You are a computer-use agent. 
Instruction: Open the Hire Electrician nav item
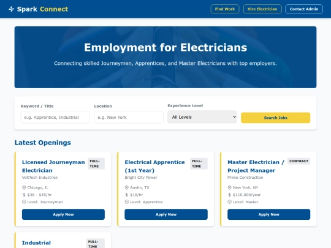(262, 9)
